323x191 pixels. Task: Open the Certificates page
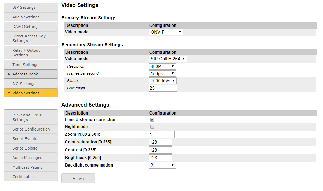31,177
